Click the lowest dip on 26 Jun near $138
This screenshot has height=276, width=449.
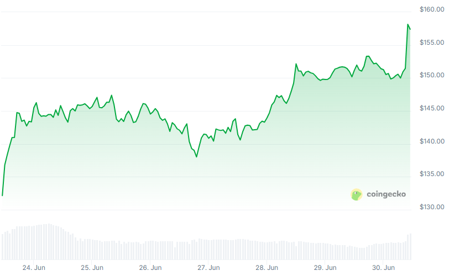(x=196, y=157)
